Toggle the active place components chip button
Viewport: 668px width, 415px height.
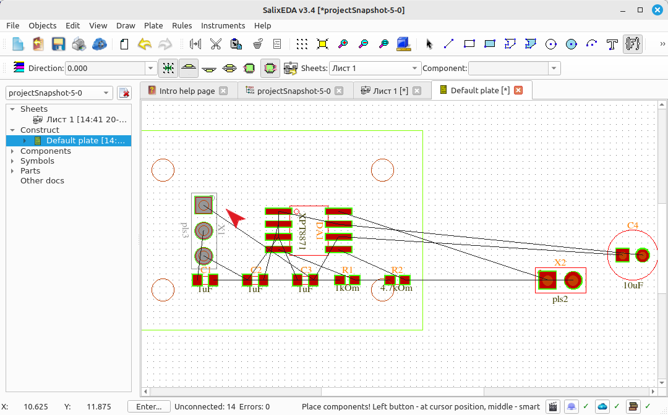270,68
